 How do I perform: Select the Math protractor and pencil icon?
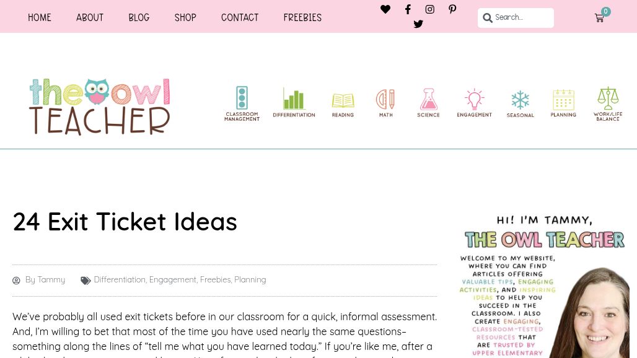(385, 99)
